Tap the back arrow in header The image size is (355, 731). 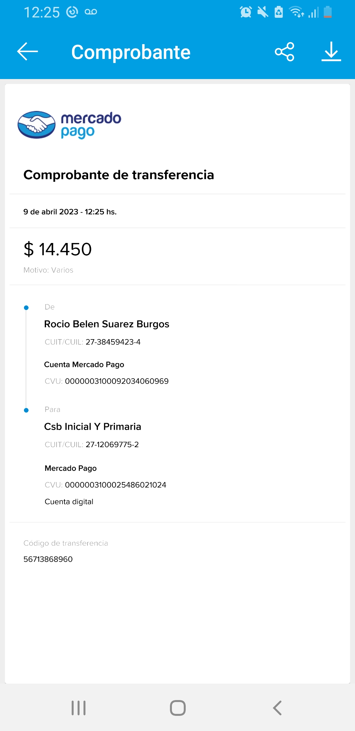[x=28, y=52]
